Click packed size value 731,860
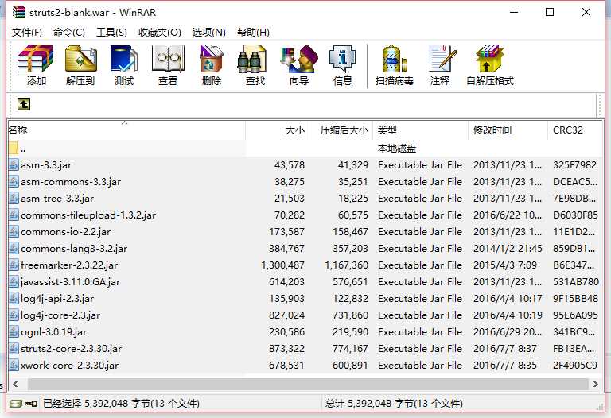611x418 pixels. (350, 315)
